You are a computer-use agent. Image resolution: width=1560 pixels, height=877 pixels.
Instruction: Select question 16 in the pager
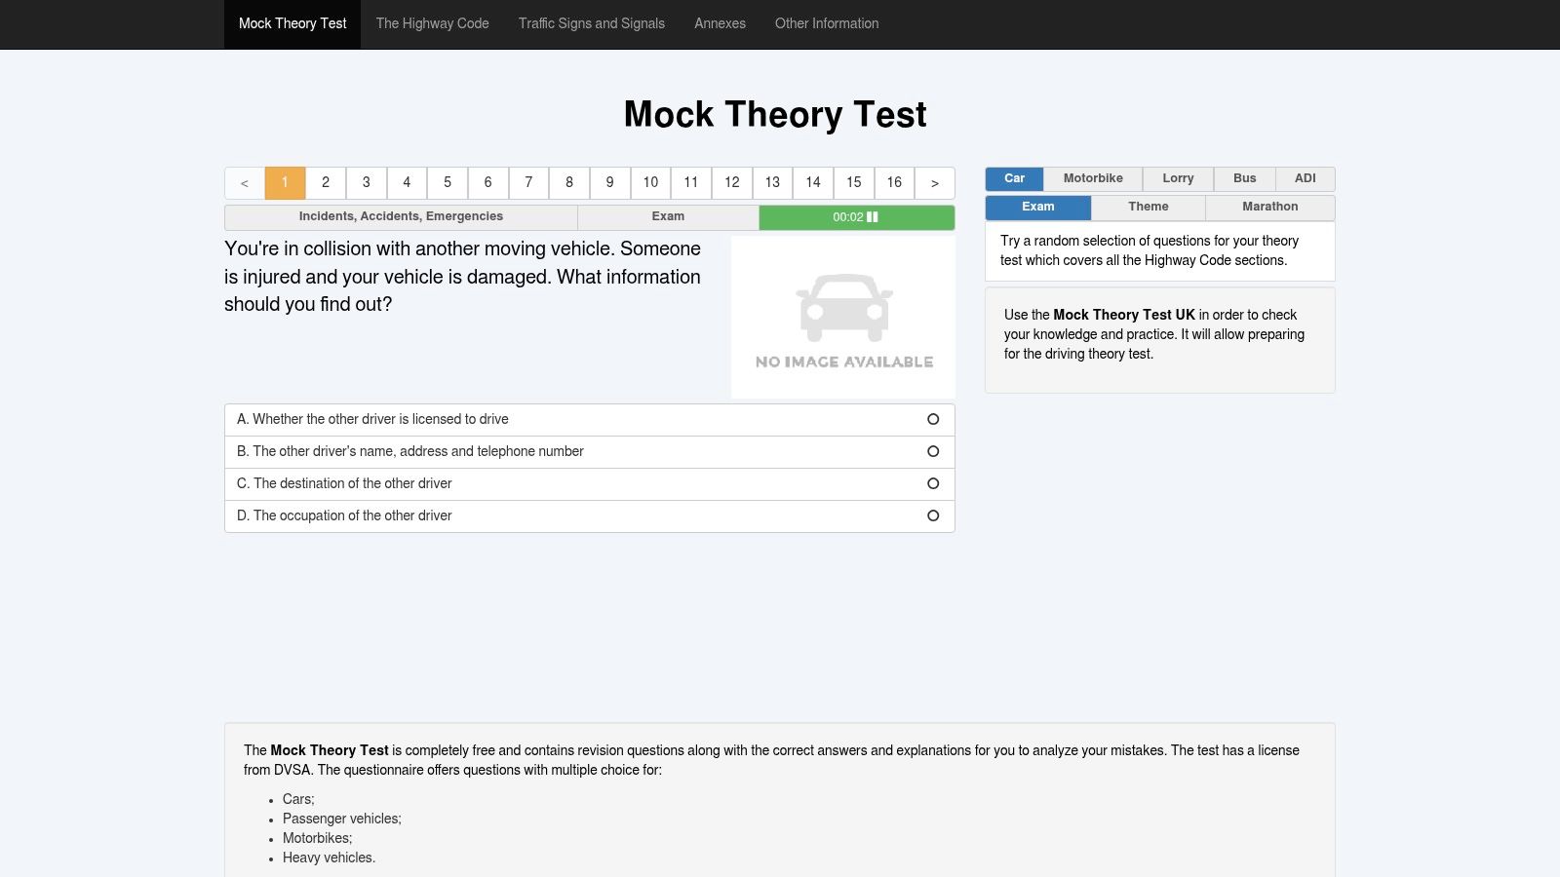point(894,183)
